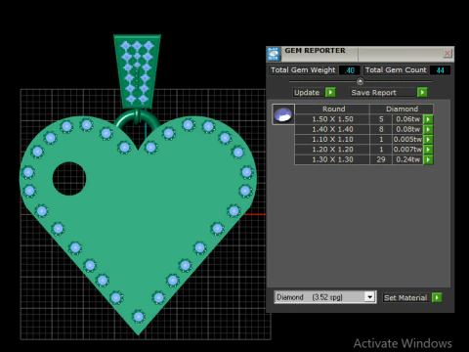This screenshot has width=469, height=352.
Task: Click the Save Report button label
Action: tap(373, 93)
